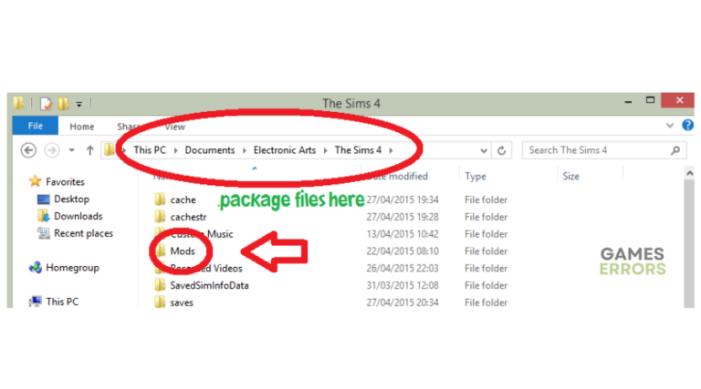
Task: Click the 26/04/2015 22:03 date cell
Action: point(403,269)
